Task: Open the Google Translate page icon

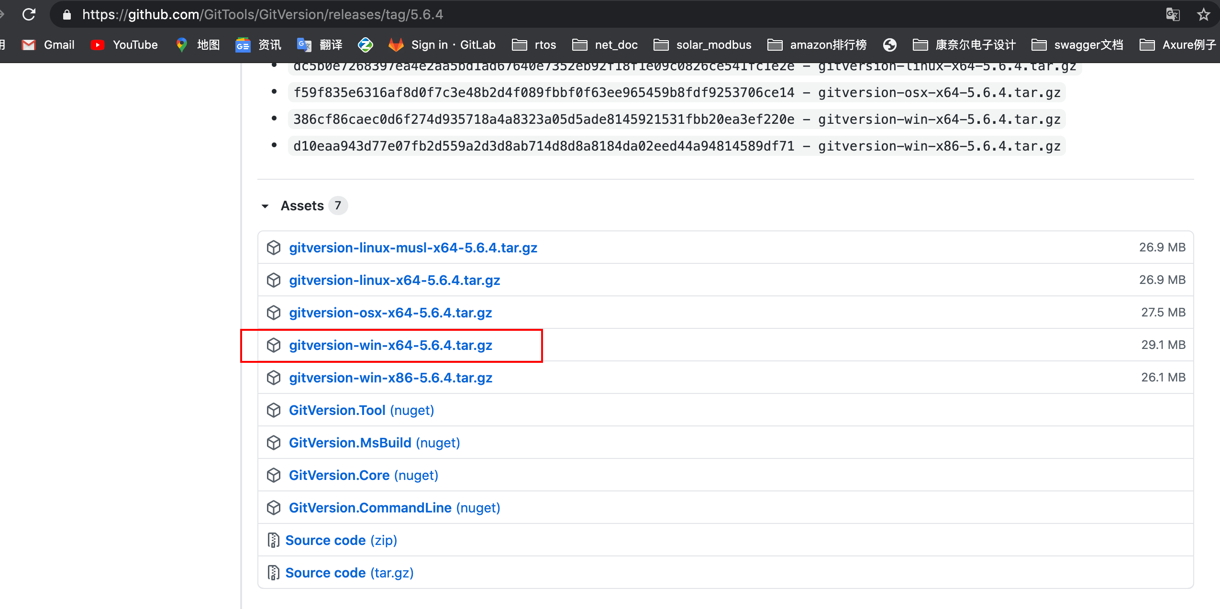Action: click(x=1173, y=14)
